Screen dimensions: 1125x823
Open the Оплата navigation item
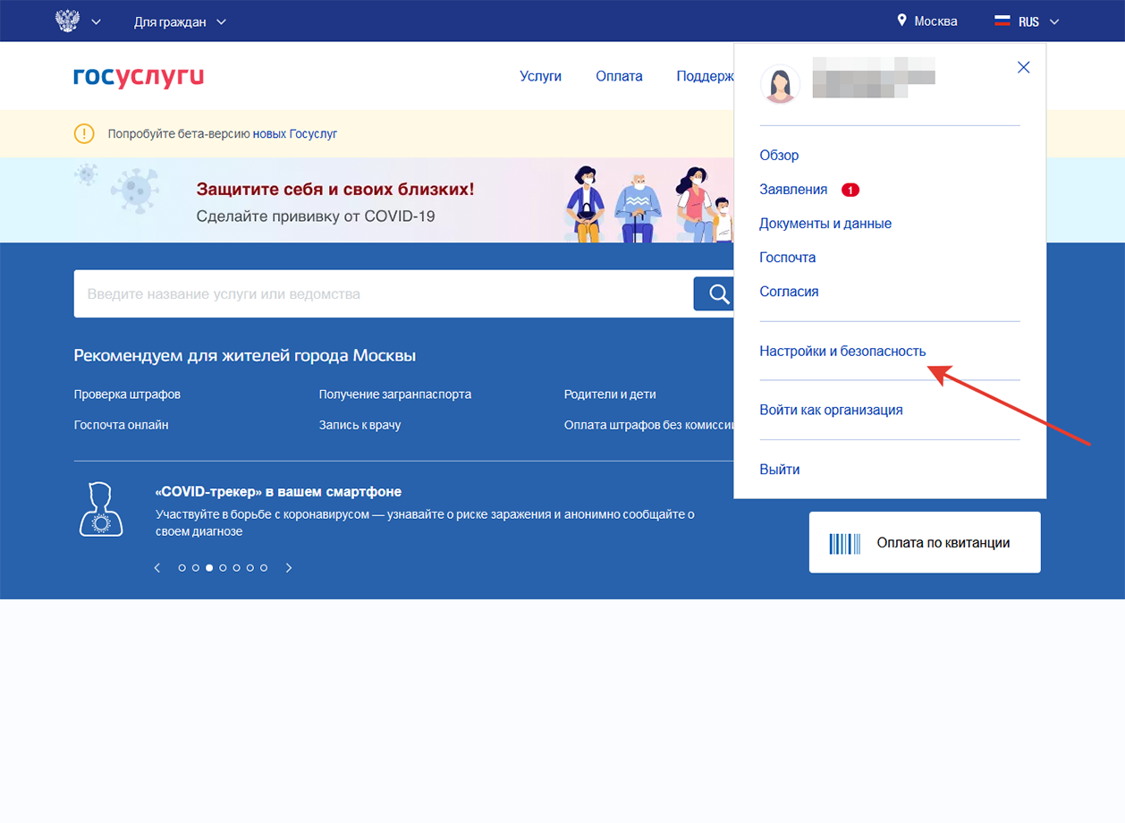click(619, 76)
